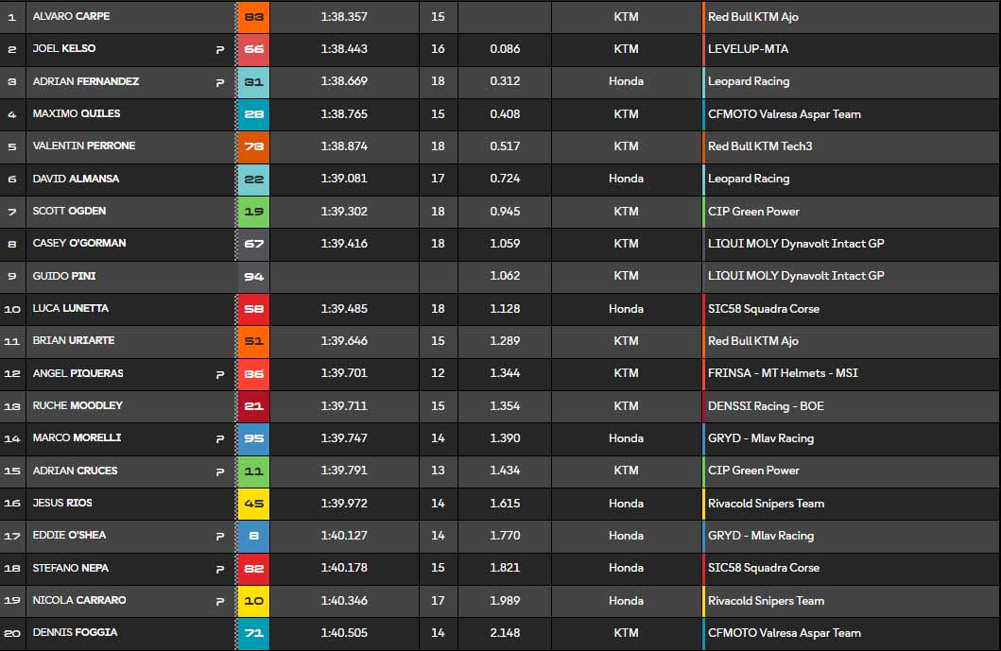Click Dennis Foggia's lap time 1:40.505
Screen dimensions: 1001x651
(x=344, y=633)
